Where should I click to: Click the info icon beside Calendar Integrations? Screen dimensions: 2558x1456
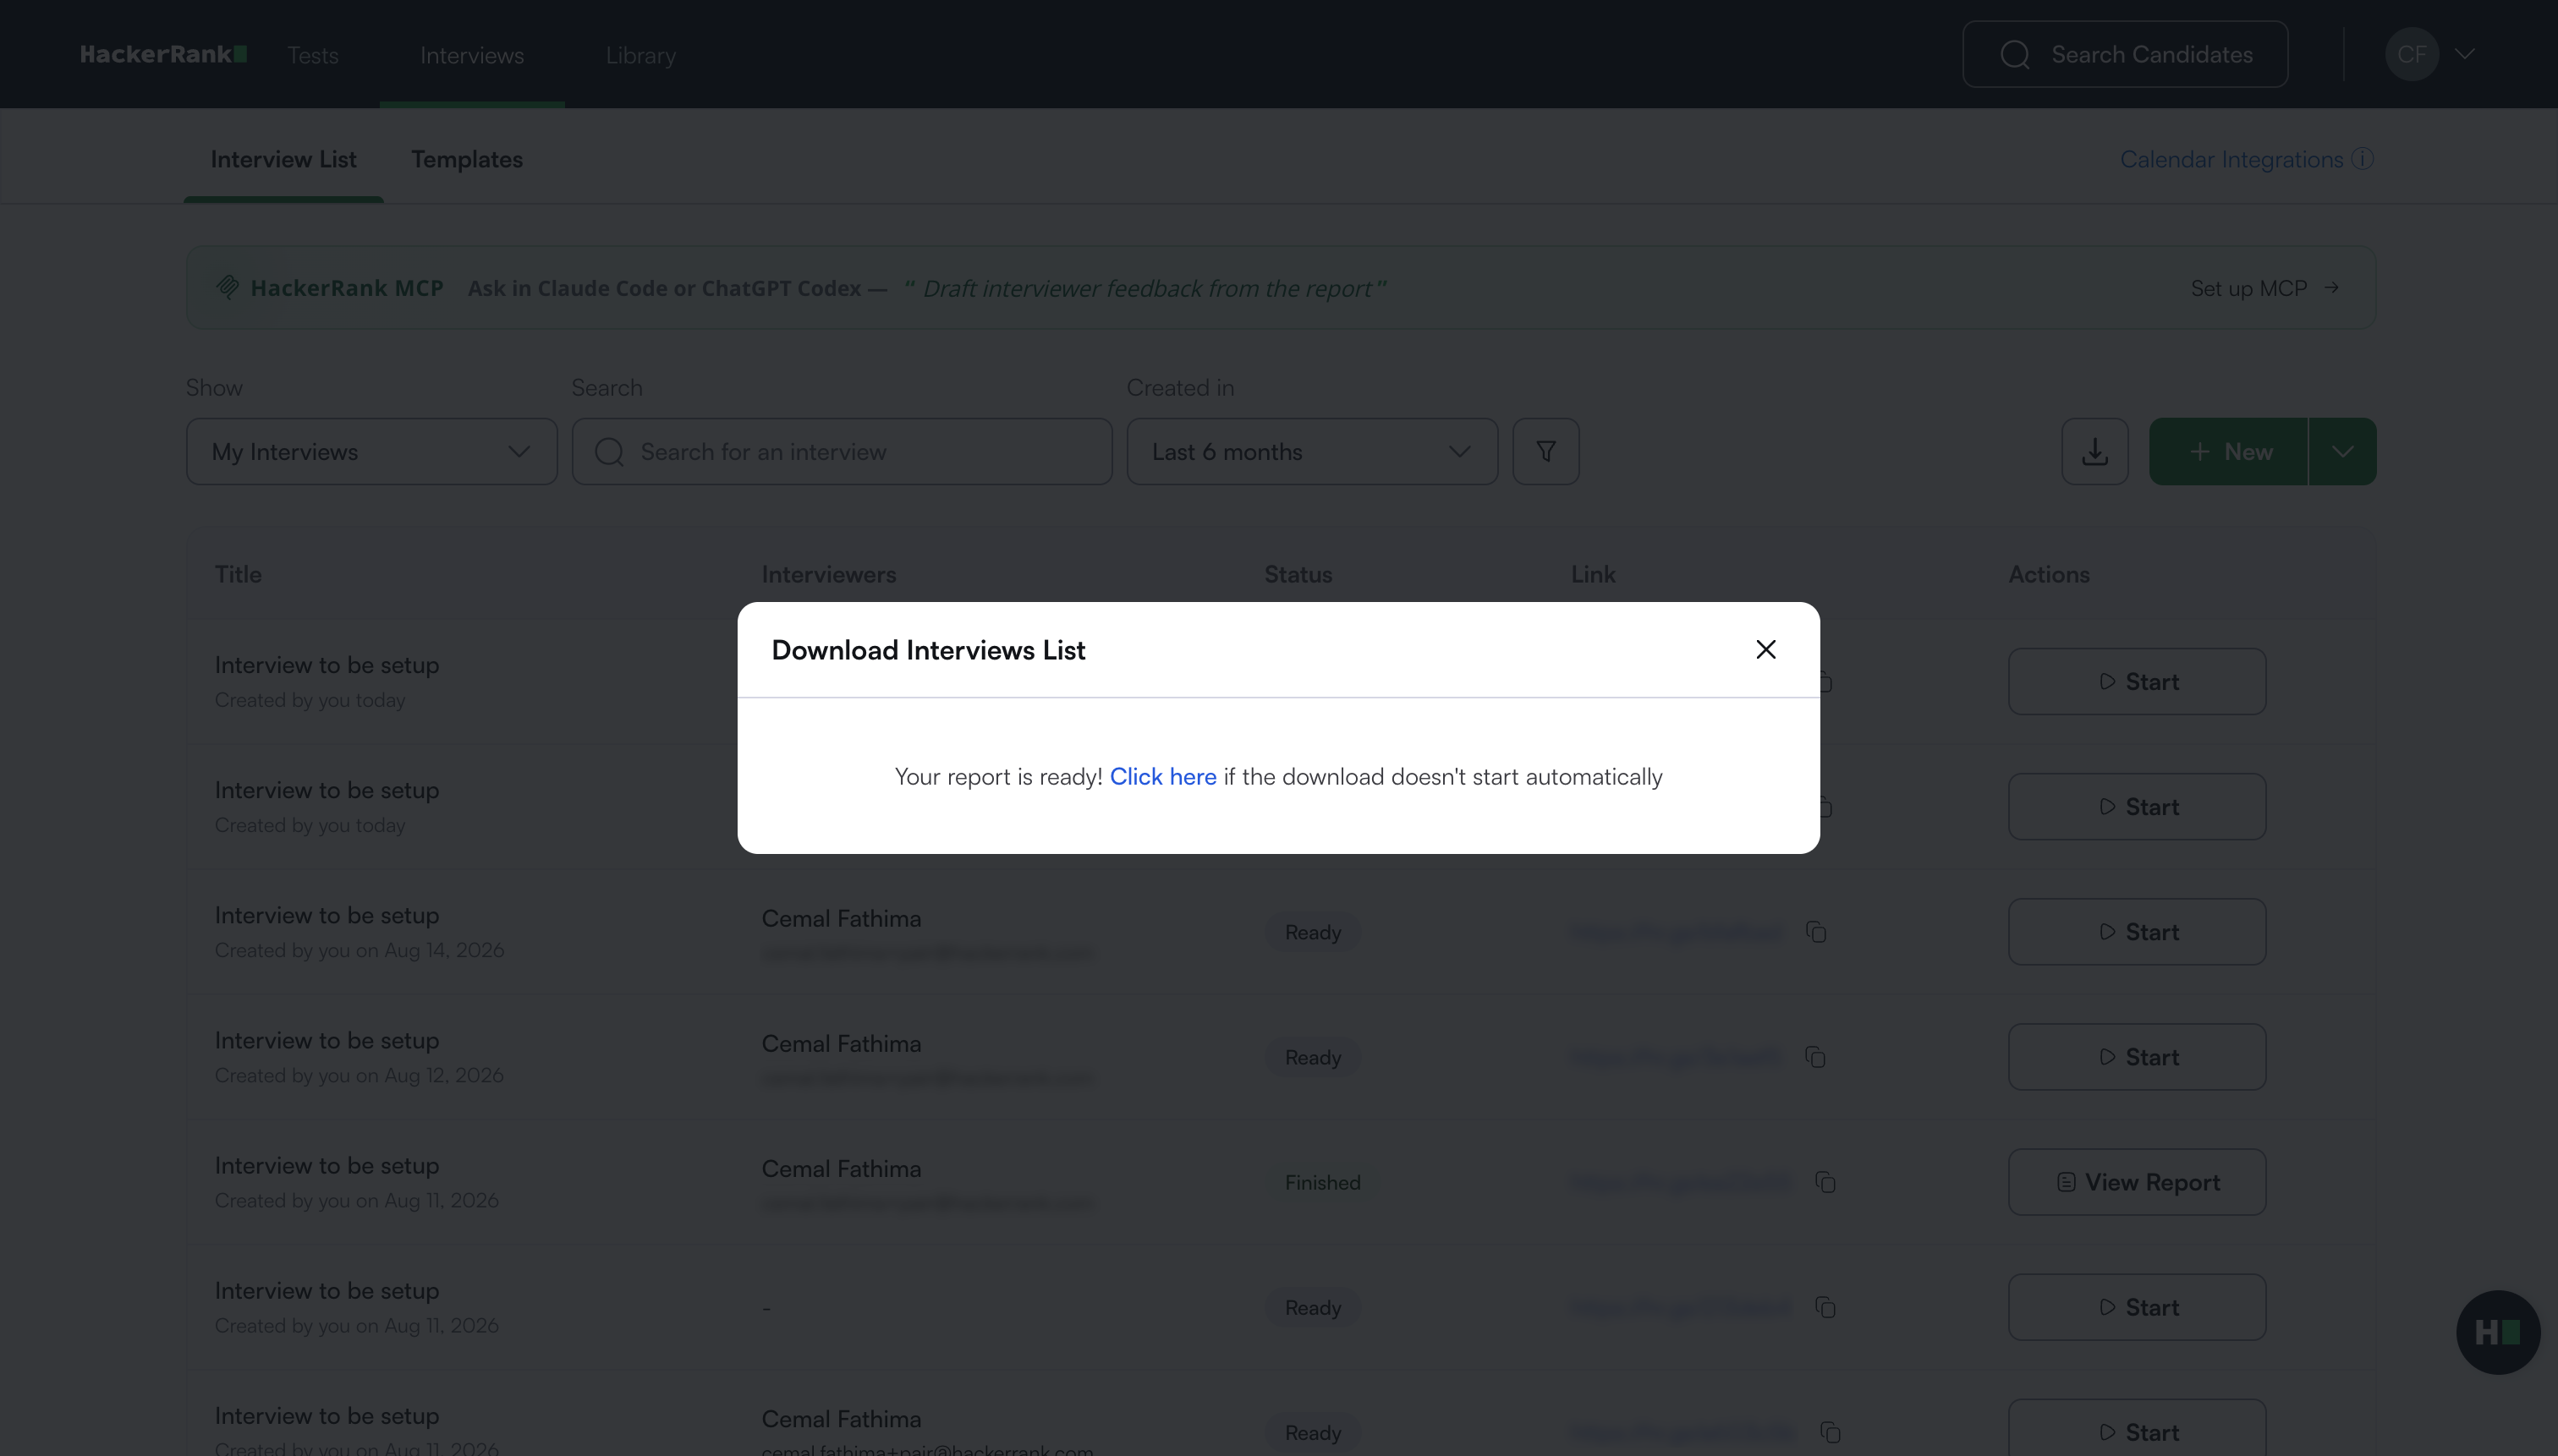(x=2362, y=160)
